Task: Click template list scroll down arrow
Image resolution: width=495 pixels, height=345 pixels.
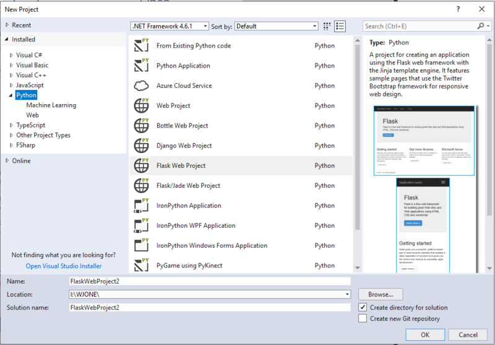Action: tap(358, 268)
